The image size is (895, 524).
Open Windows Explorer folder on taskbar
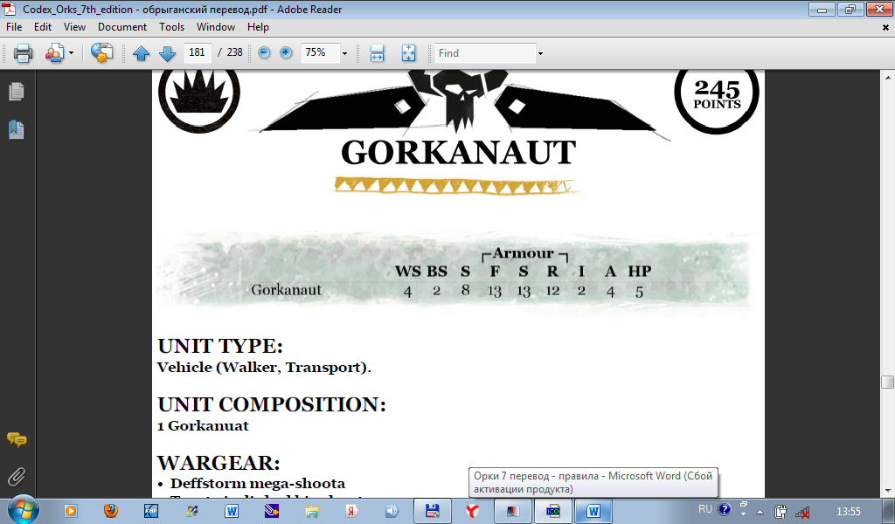pyautogui.click(x=312, y=511)
